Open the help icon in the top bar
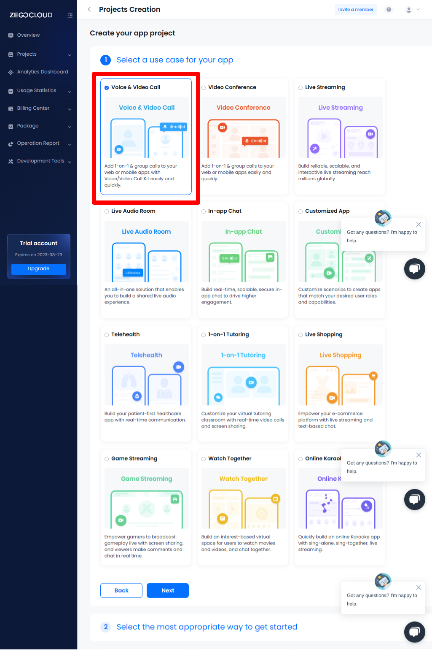This screenshot has height=650, width=432. click(388, 9)
